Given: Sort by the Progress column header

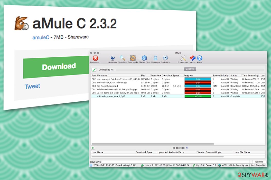Looking at the screenshot, I should (197, 76).
